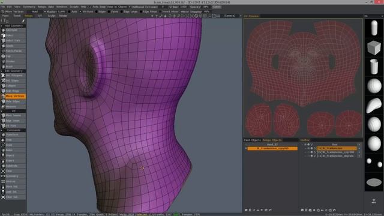
Task: Select the Head_02 row in Retopo Objects
Action: point(272,145)
